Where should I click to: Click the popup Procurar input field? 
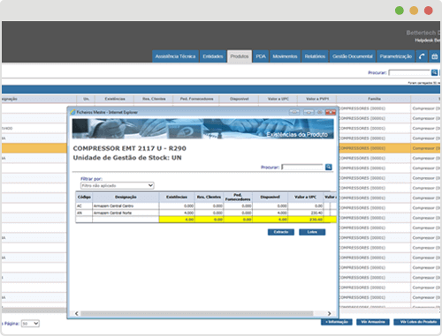[302, 167]
